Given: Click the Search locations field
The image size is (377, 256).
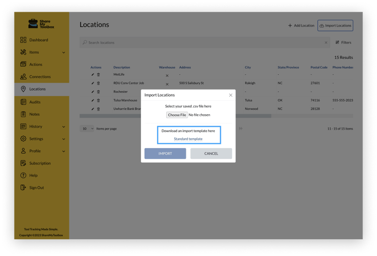Looking at the screenshot, I should [204, 42].
